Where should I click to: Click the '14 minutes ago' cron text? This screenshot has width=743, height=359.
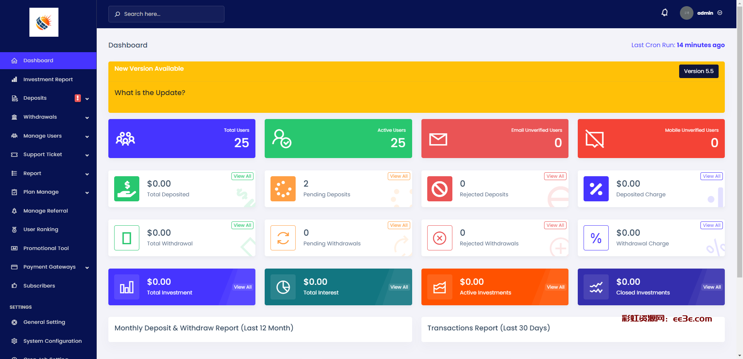pos(700,45)
